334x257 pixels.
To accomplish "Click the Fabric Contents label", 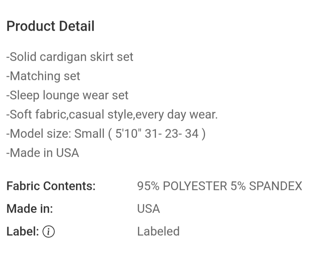I will pyautogui.click(x=51, y=186).
